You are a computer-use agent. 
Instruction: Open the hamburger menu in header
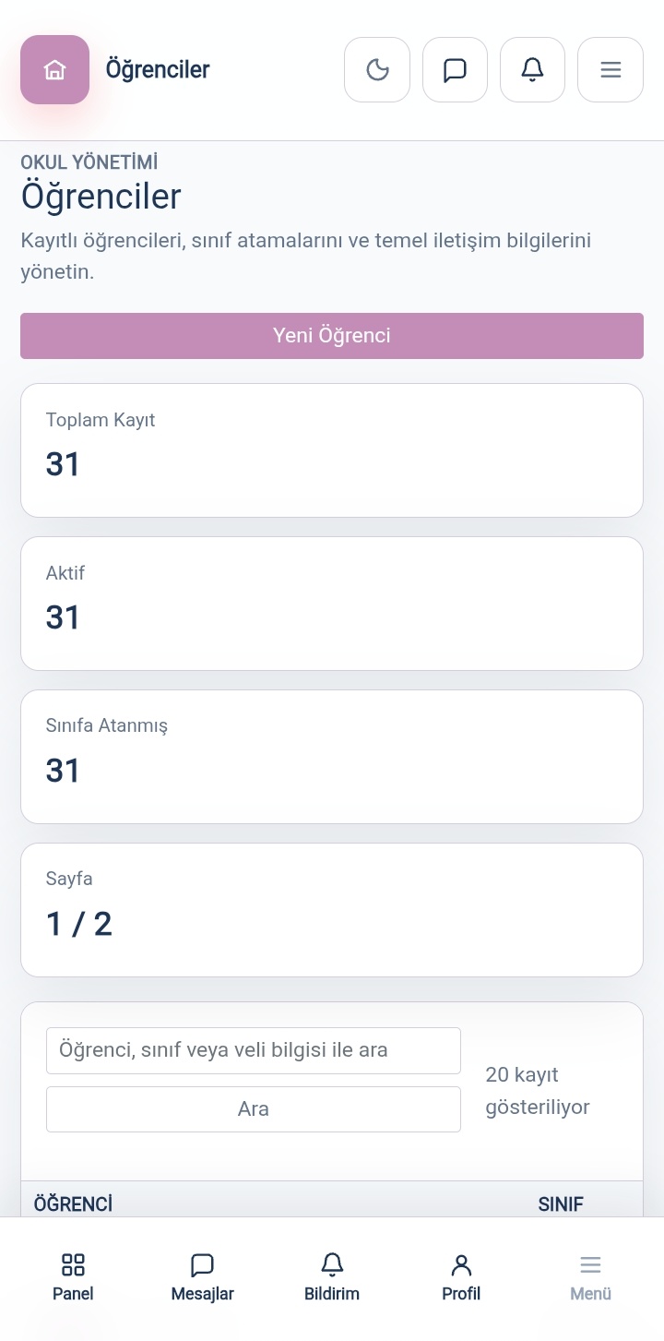pos(611,69)
